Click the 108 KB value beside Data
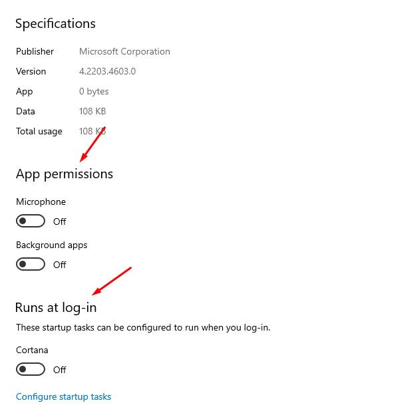The image size is (415, 417). 92,111
